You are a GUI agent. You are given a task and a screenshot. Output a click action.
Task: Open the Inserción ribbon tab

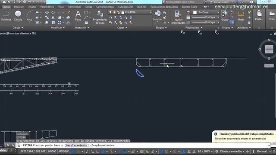coord(19,7)
